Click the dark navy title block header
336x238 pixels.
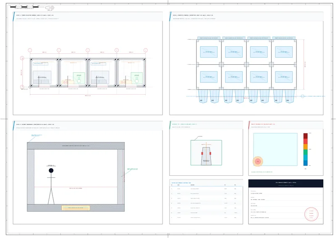(x=286, y=183)
